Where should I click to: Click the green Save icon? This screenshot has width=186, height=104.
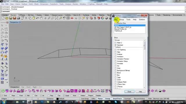11,18
